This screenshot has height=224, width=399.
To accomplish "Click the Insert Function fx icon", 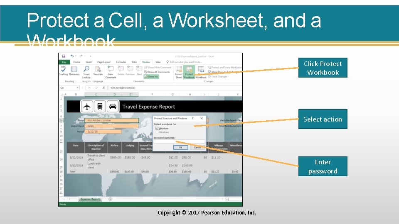I will coord(103,88).
